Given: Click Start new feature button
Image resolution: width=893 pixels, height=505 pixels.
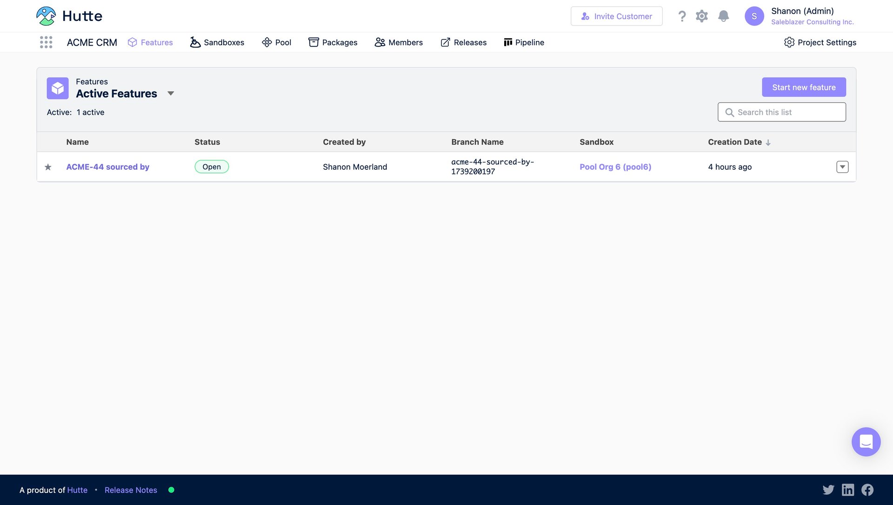Looking at the screenshot, I should [803, 87].
